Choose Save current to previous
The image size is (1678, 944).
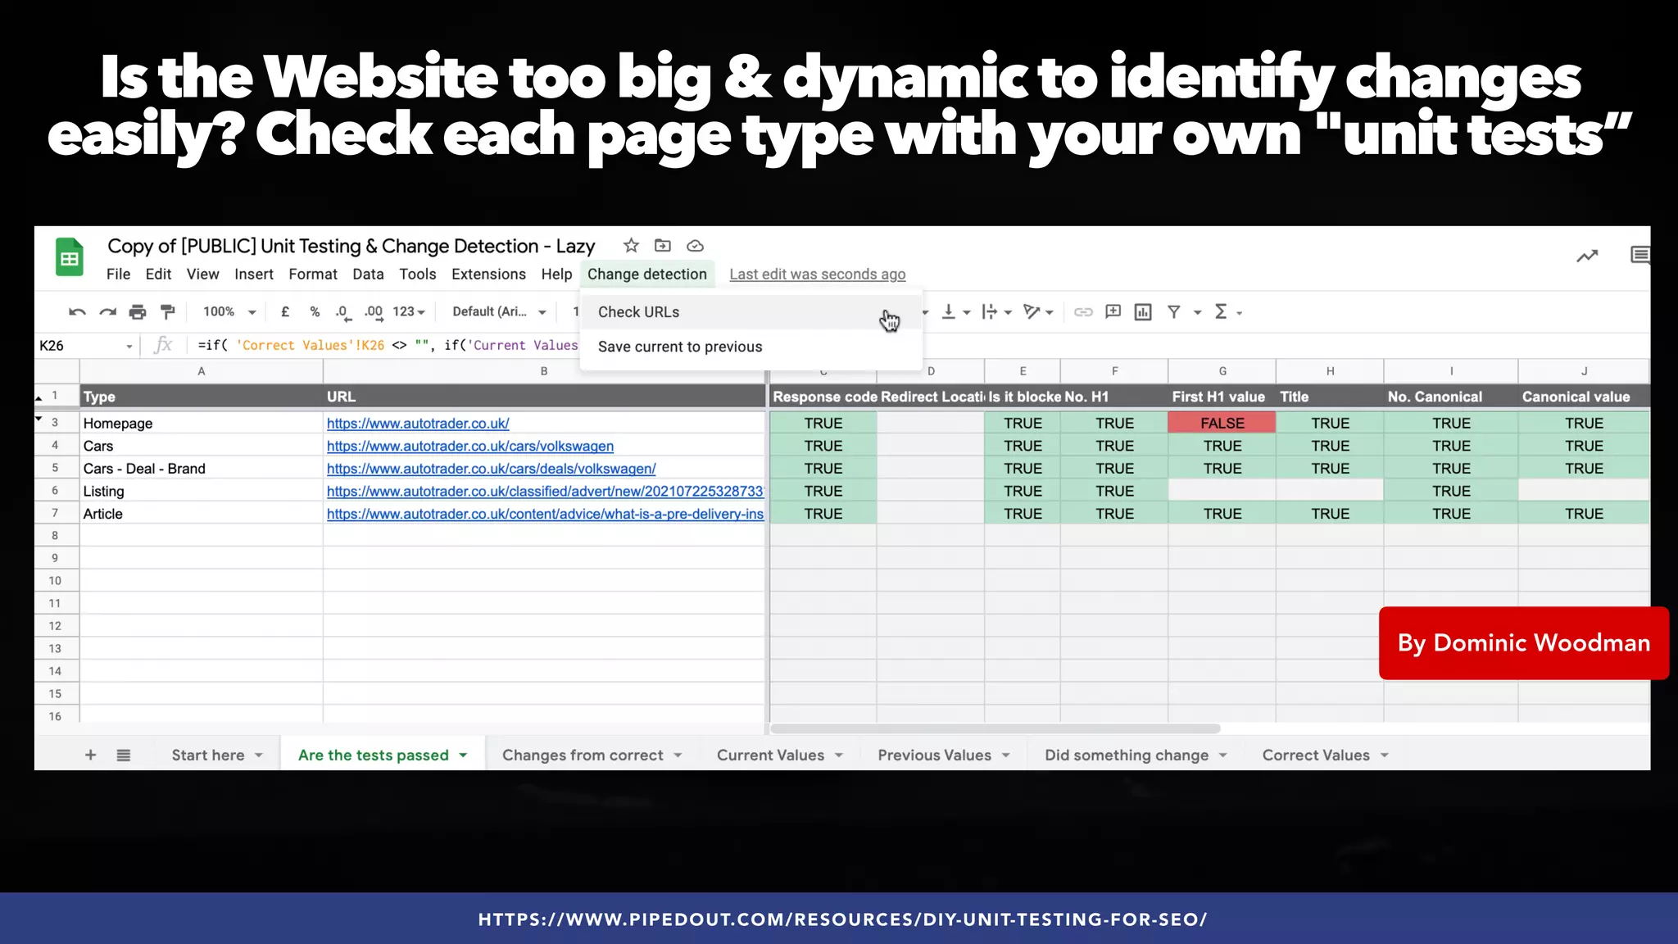[751, 347]
